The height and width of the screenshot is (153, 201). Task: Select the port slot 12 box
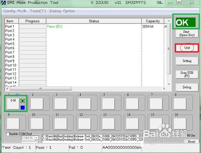(85, 123)
